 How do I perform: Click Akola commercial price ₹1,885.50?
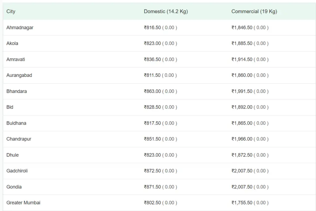[242, 43]
